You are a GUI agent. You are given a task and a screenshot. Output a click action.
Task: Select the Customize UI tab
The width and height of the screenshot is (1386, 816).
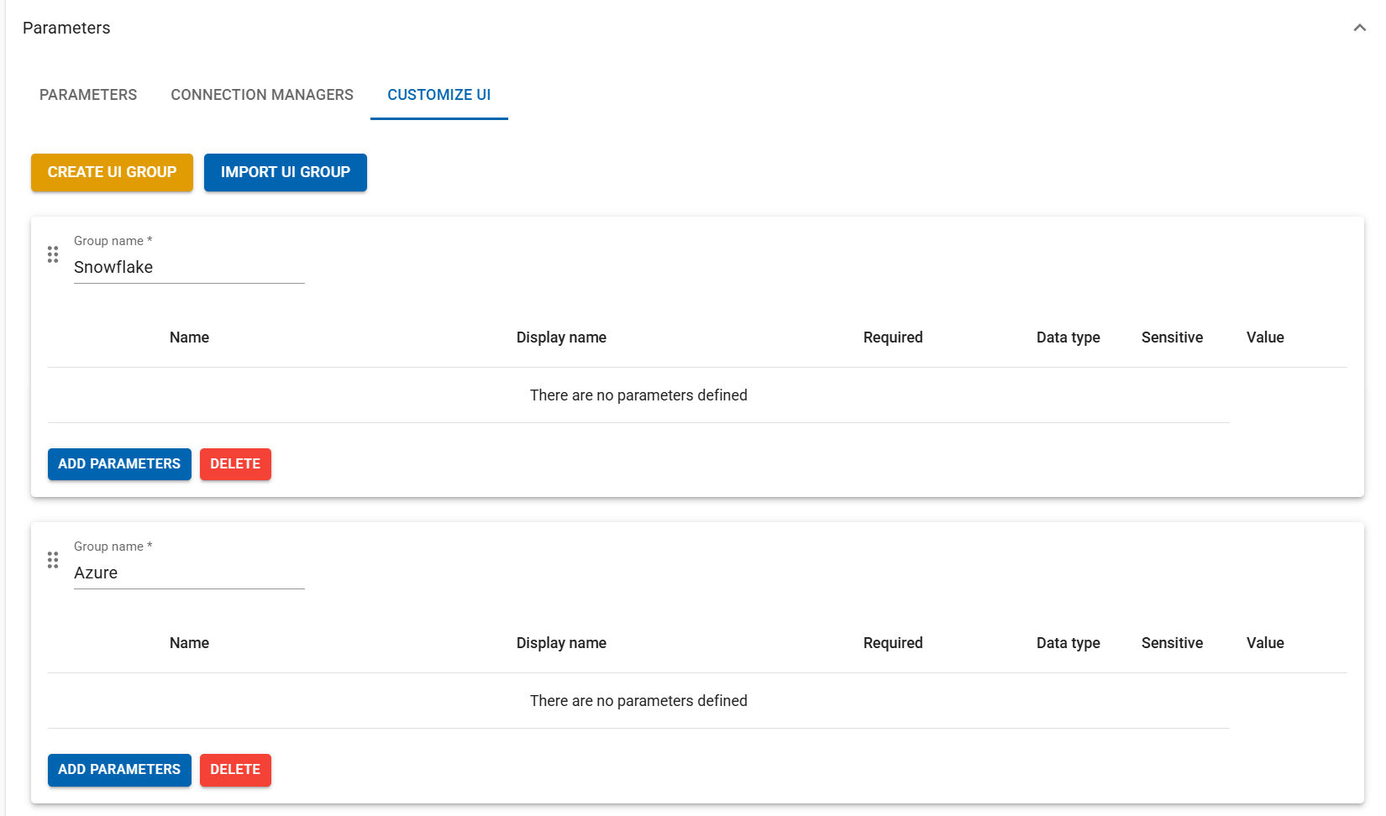(x=438, y=95)
